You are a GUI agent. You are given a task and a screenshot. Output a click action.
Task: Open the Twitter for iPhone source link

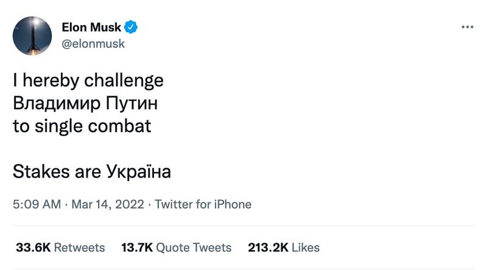203,204
